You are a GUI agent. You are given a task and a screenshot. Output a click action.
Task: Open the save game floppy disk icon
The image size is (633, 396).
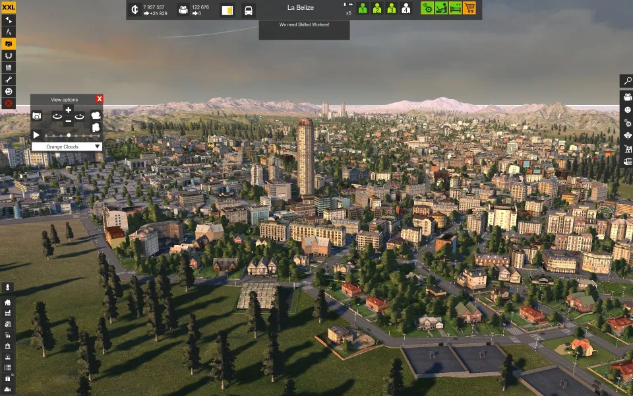coord(9,67)
